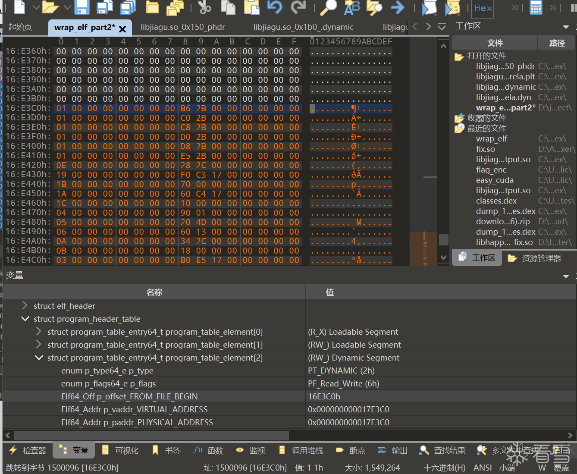The height and width of the screenshot is (474, 577).
Task: Show next file tabs arrow
Action: [x=428, y=27]
